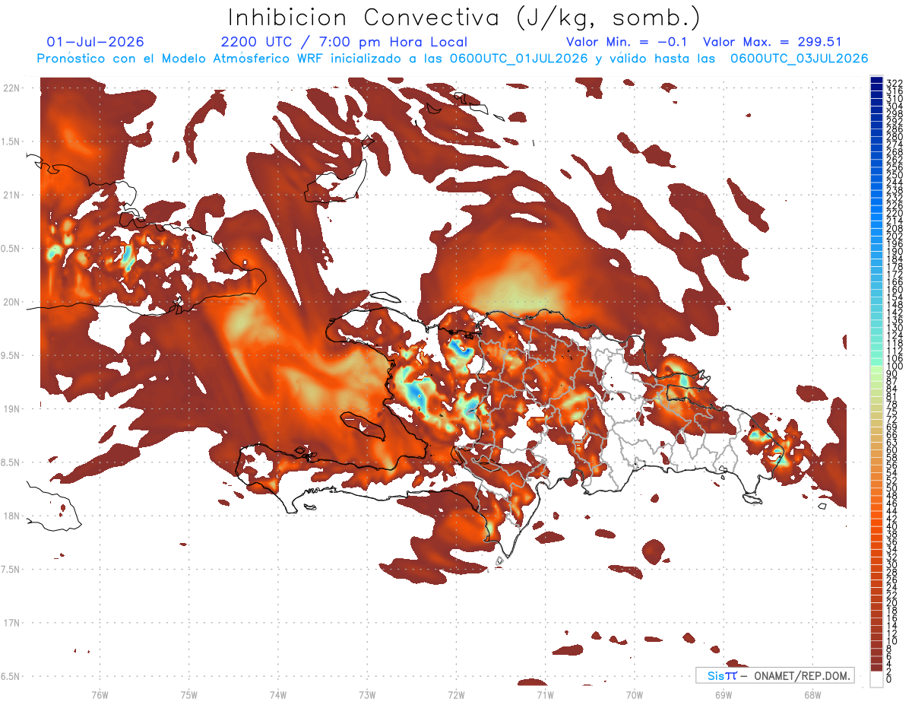Click the "30" value on the color scale

[892, 564]
